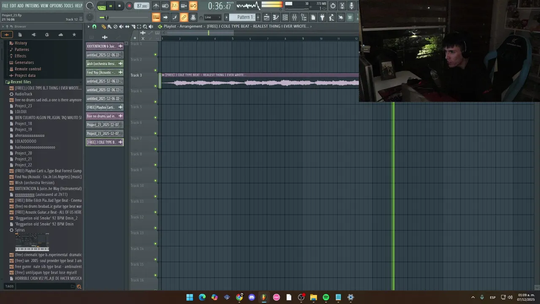Image resolution: width=540 pixels, height=304 pixels.
Task: Click the red record button
Action: [129, 6]
